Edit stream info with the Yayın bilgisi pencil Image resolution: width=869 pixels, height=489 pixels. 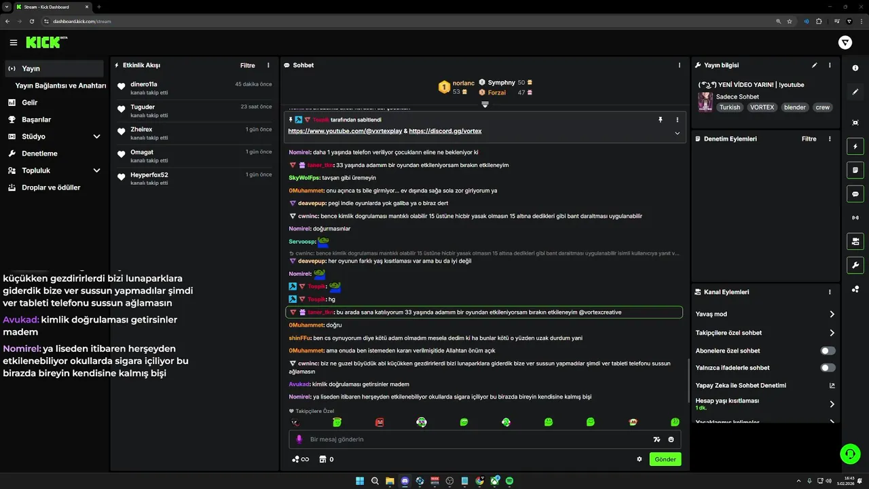[815, 65]
